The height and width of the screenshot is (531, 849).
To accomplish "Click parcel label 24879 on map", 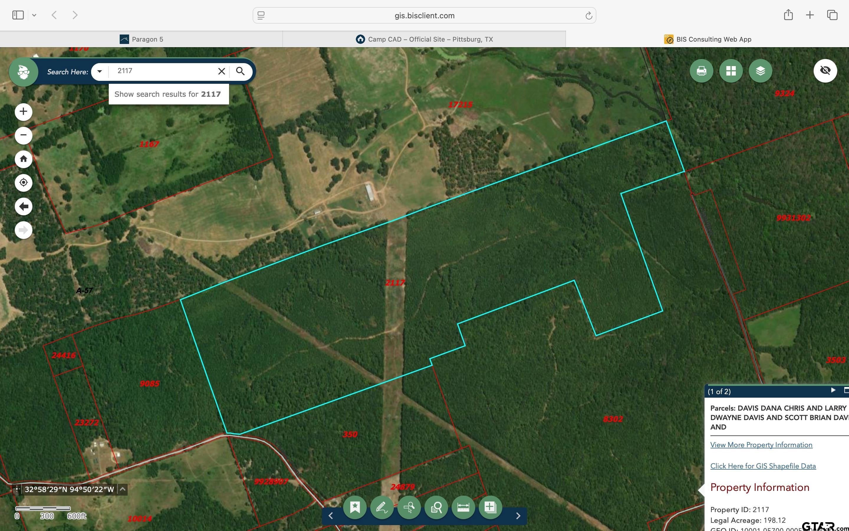I will 402,487.
